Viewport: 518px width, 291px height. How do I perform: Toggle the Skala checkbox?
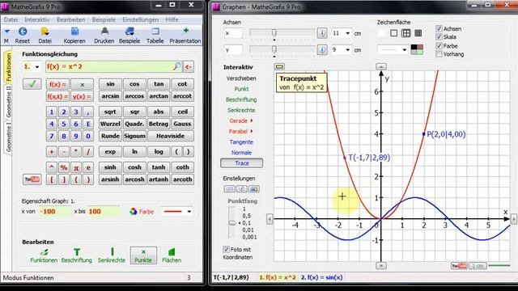point(439,36)
